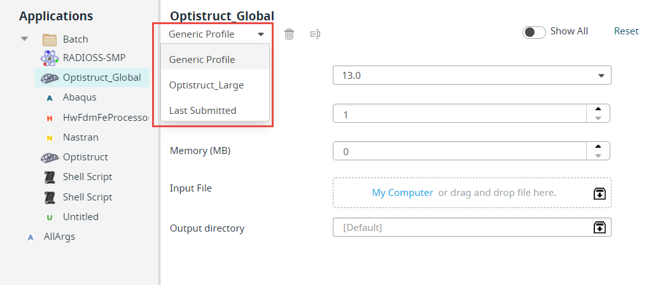The height and width of the screenshot is (285, 651).
Task: Select Abaqus in applications tree
Action: 80,97
